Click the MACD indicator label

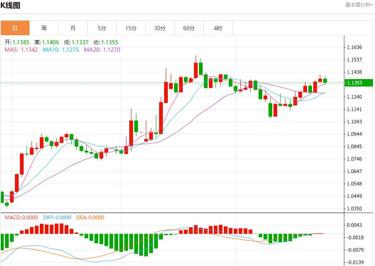(x=21, y=218)
